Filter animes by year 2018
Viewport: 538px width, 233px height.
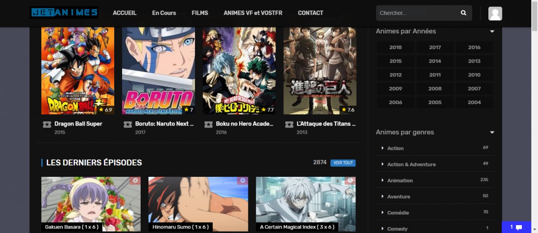396,48
